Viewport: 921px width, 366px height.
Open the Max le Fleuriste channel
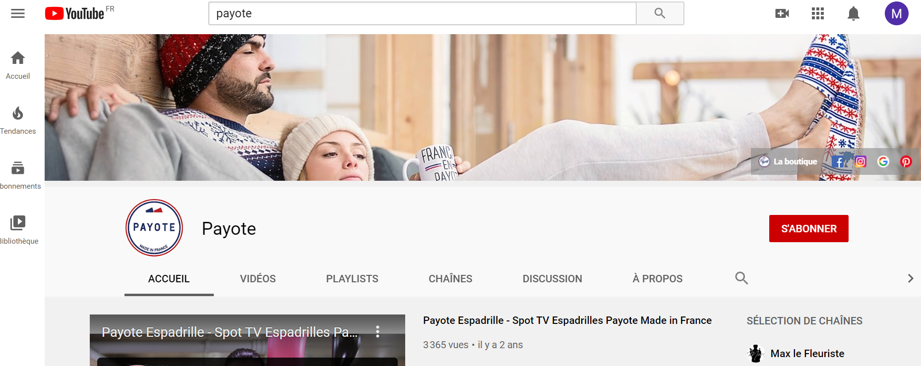pyautogui.click(x=807, y=354)
